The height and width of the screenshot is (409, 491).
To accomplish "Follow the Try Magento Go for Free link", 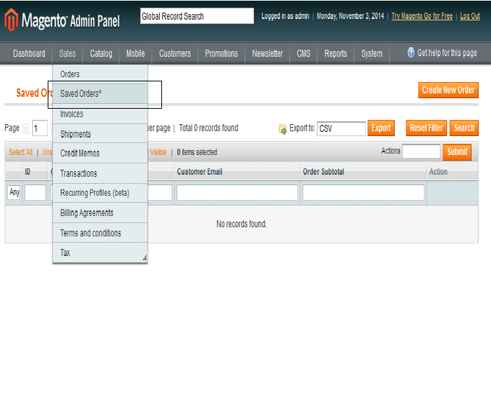I will click(x=422, y=16).
